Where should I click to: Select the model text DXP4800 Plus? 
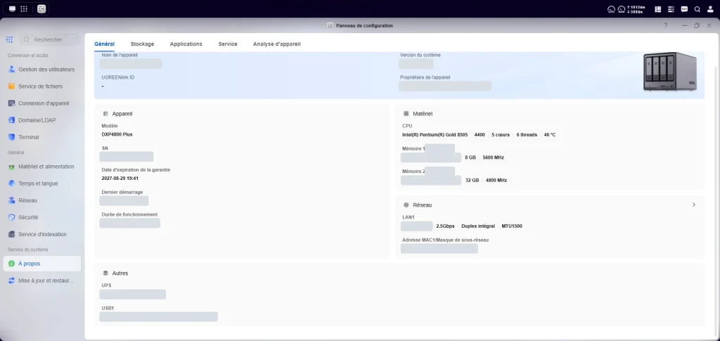117,134
